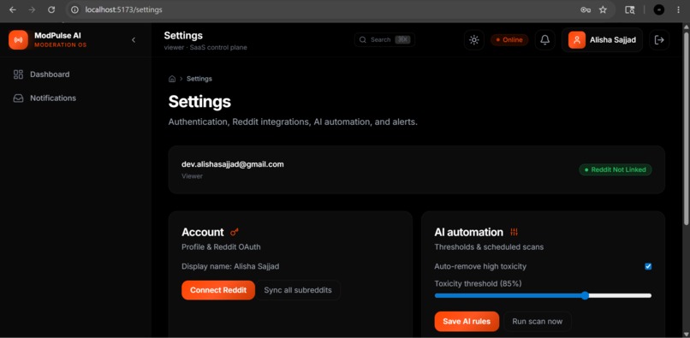The width and height of the screenshot is (690, 338).
Task: Click the Reddit Not Linked badge
Action: 616,169
